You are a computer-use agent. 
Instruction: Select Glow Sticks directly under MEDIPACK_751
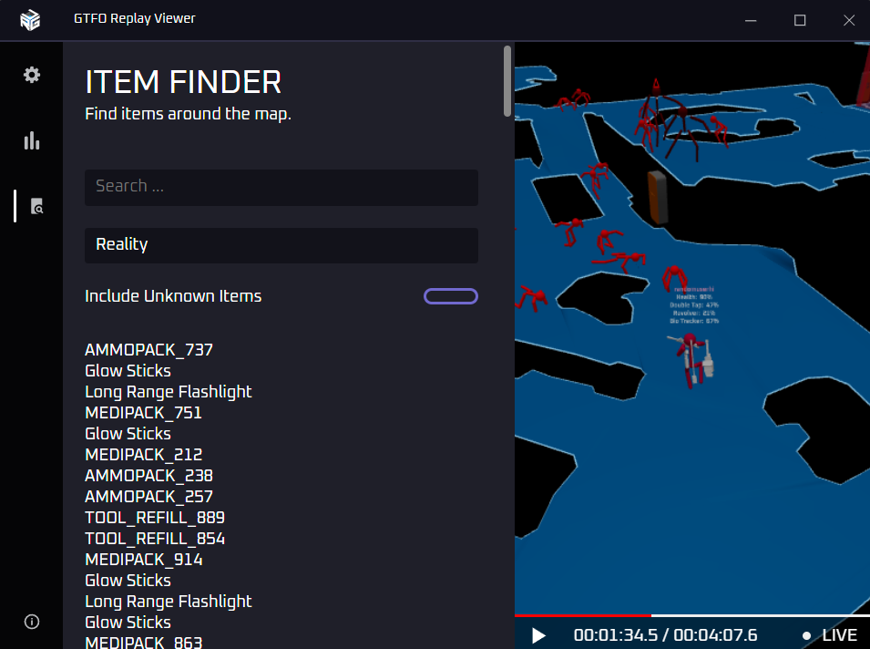[128, 434]
